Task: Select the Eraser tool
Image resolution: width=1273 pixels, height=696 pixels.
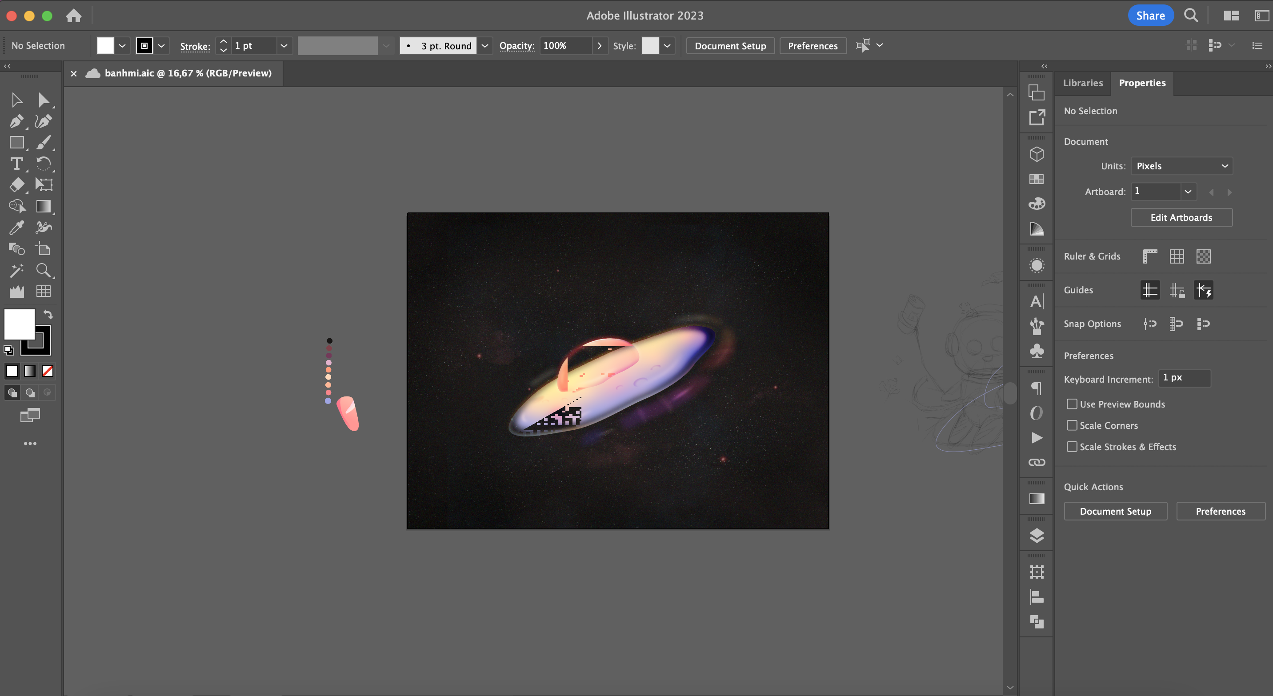Action: (17, 185)
